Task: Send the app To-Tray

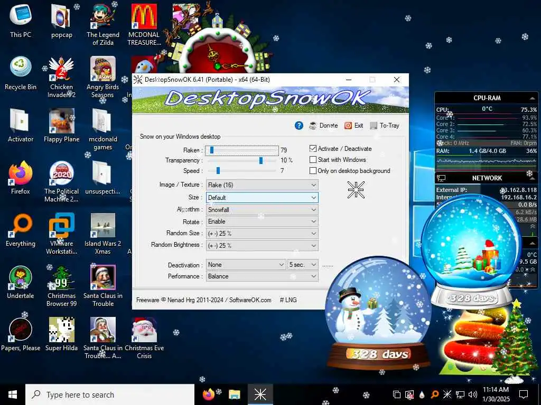Action: pyautogui.click(x=385, y=126)
